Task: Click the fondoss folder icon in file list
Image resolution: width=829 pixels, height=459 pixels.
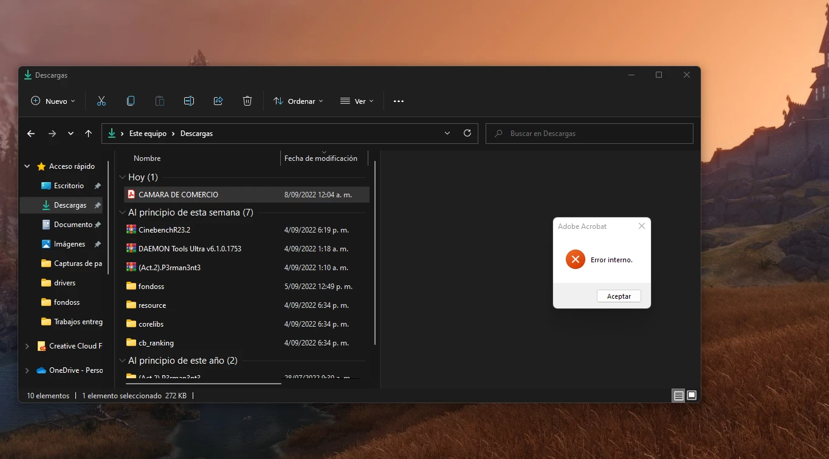Action: (x=131, y=287)
